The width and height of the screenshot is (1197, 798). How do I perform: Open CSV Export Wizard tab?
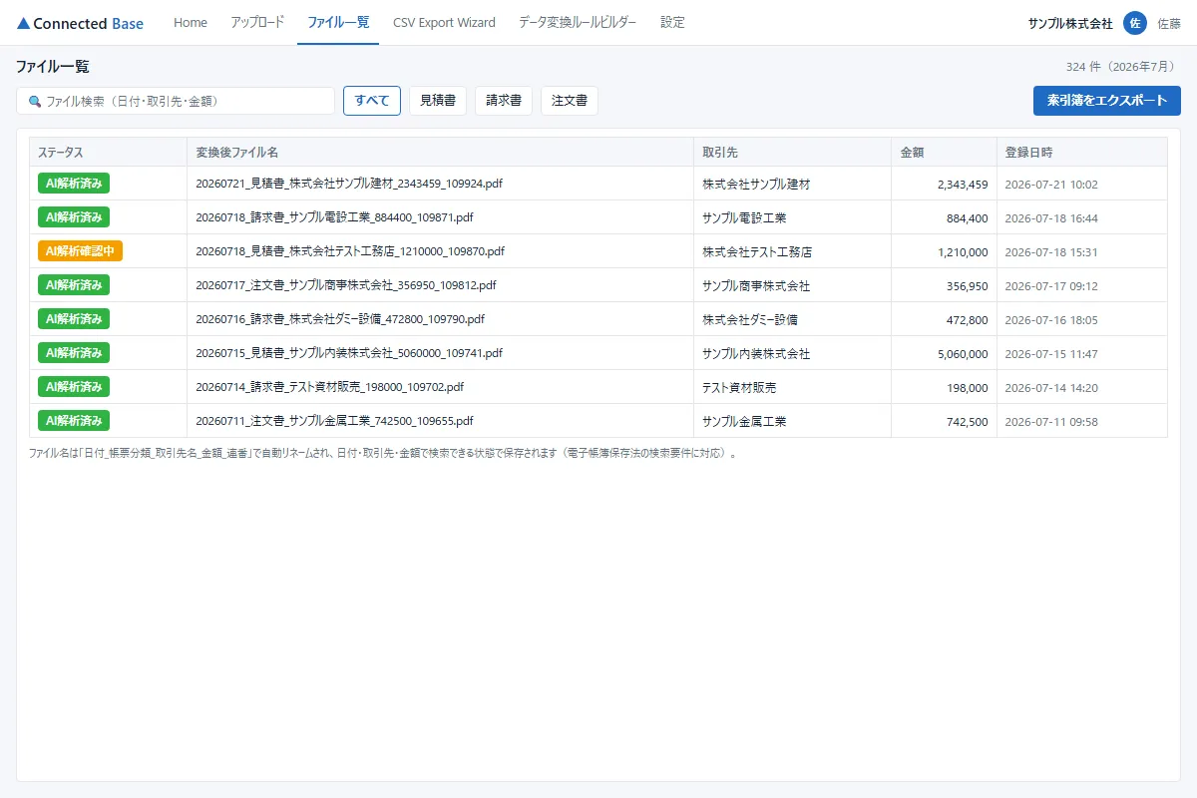pos(444,22)
